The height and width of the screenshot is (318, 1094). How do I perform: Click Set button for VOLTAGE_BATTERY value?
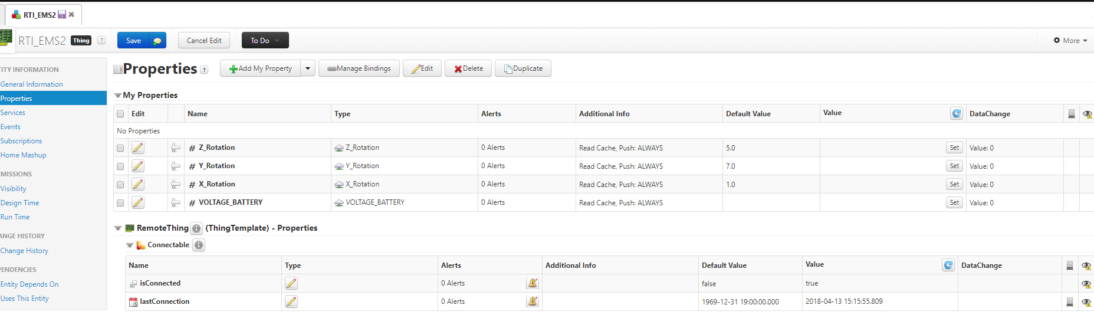pos(954,203)
